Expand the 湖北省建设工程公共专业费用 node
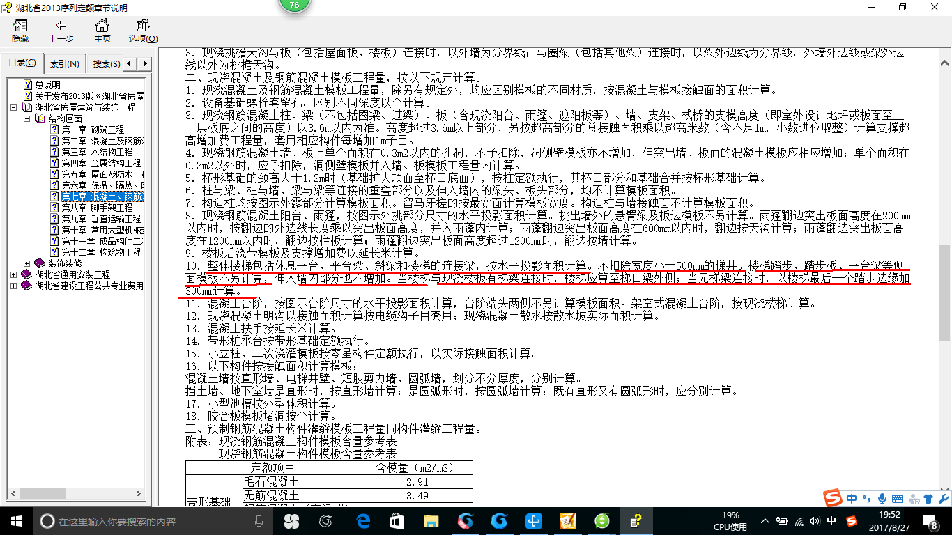952x535 pixels. click(x=14, y=286)
